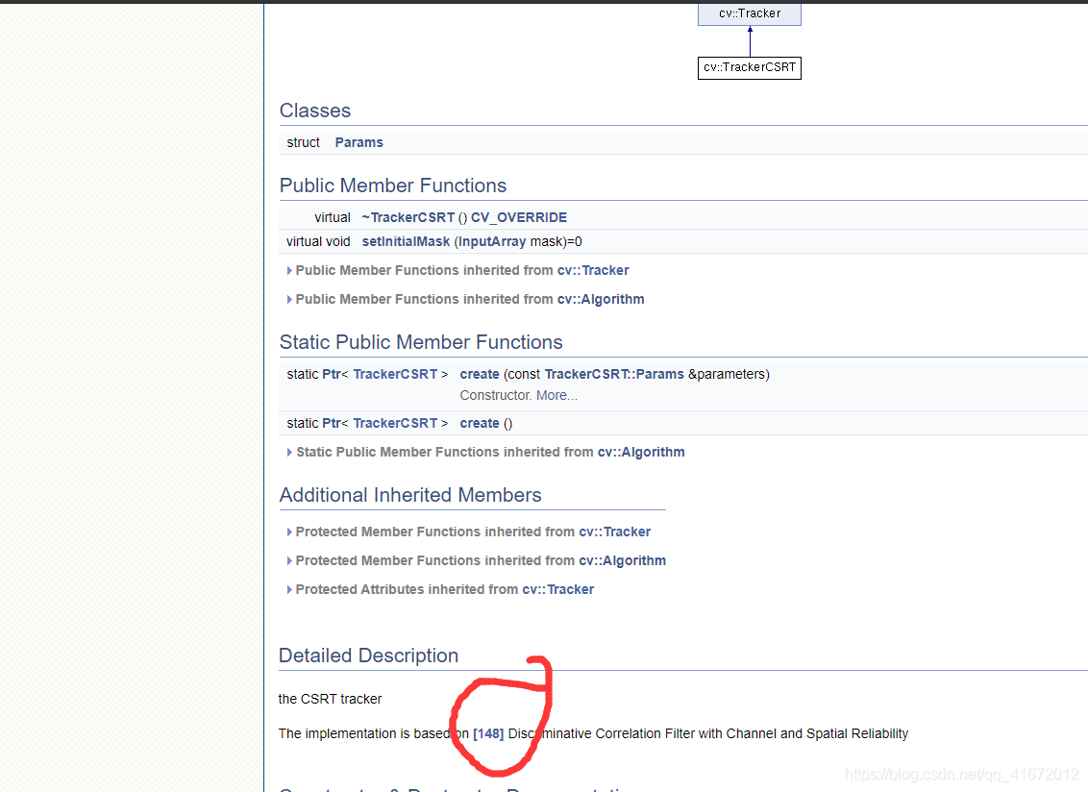Click Ptr link in create with parameters row
1088x792 pixels.
332,374
